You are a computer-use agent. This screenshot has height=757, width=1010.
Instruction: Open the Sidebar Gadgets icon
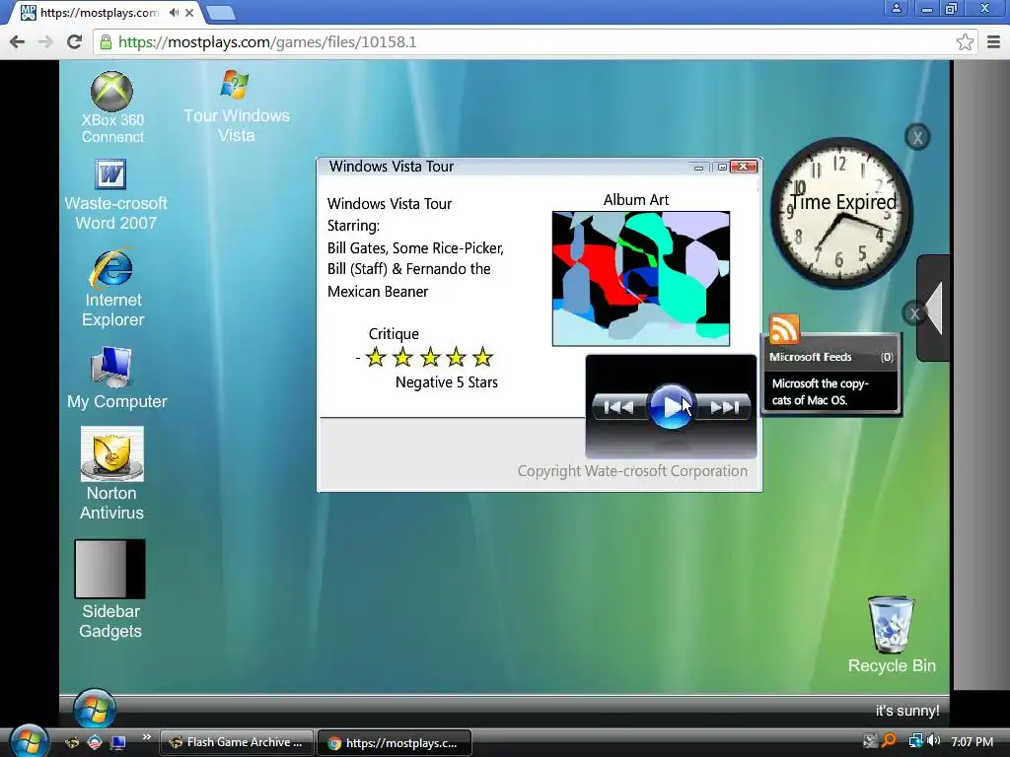(x=110, y=589)
